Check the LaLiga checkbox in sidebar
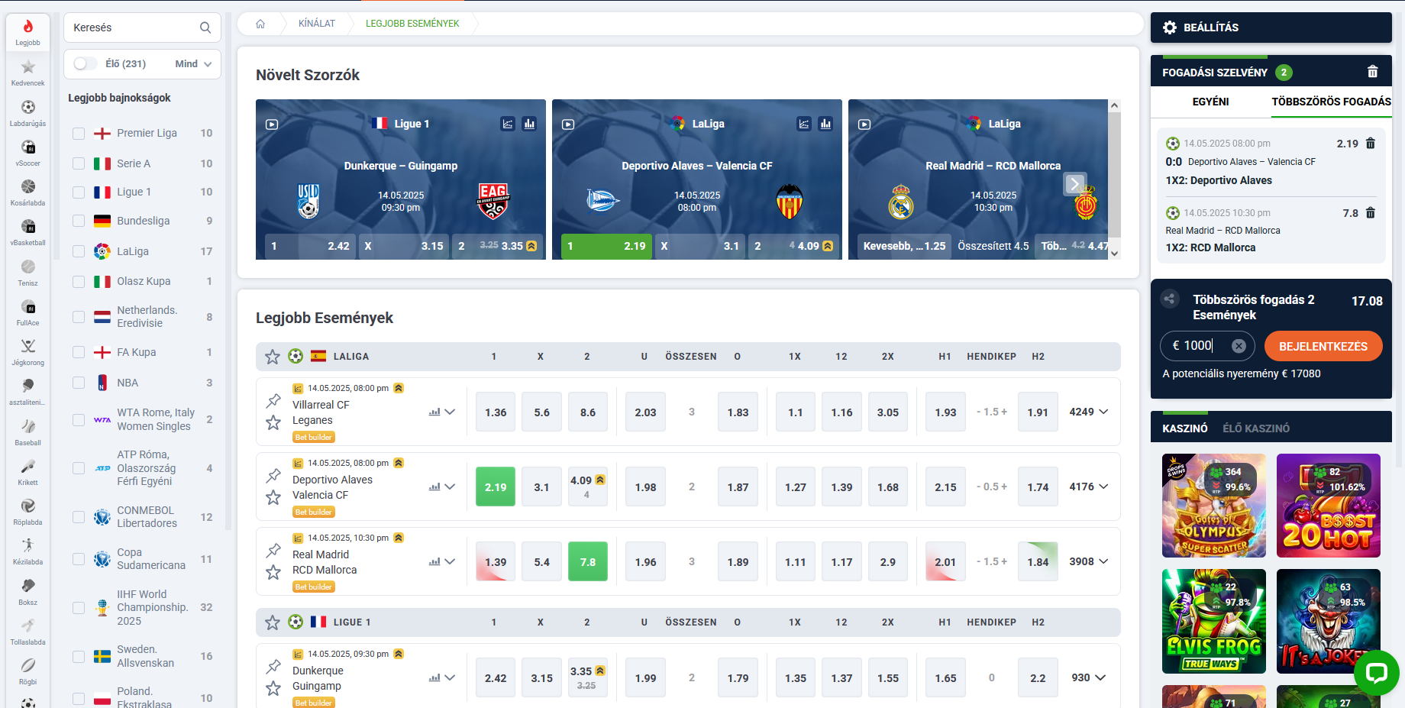 point(79,251)
